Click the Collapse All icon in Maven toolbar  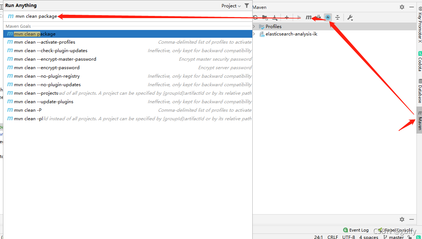click(338, 17)
